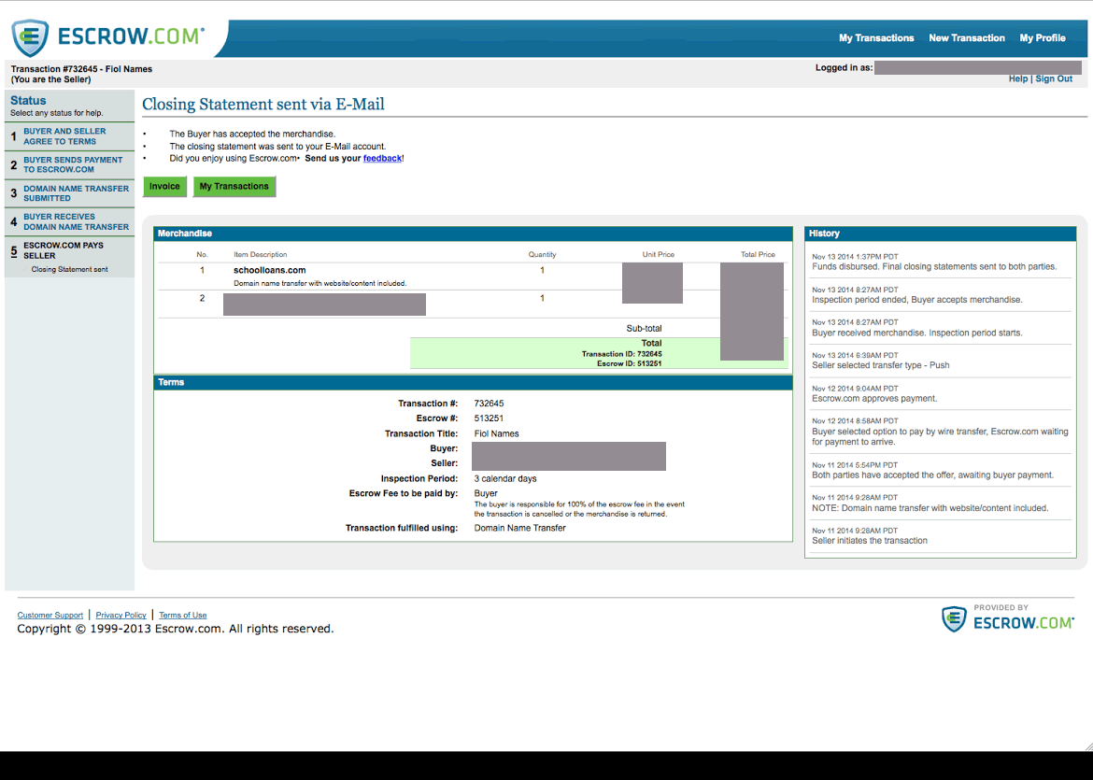Click the History panel header
Viewport: 1093px width, 780px height.
pyautogui.click(x=941, y=234)
